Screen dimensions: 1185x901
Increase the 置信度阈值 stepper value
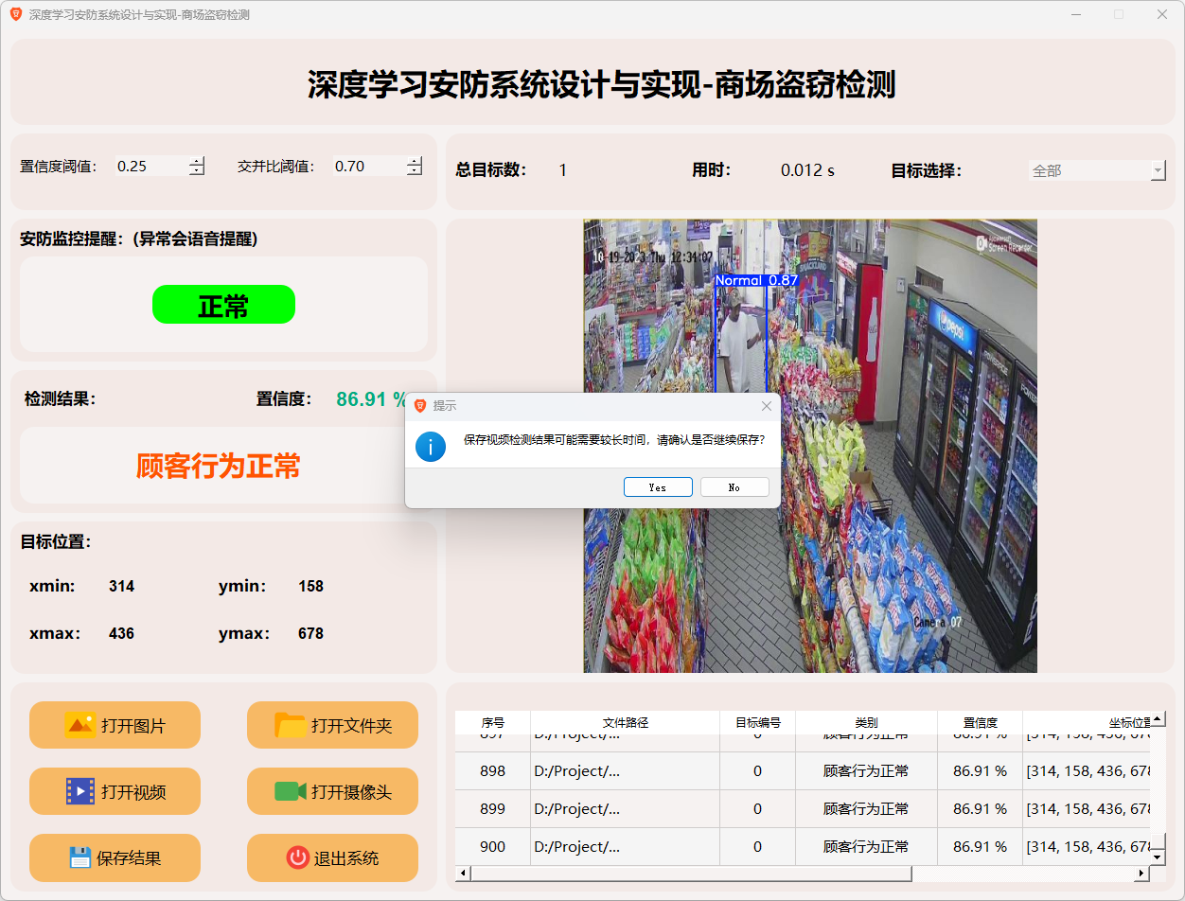(x=197, y=161)
